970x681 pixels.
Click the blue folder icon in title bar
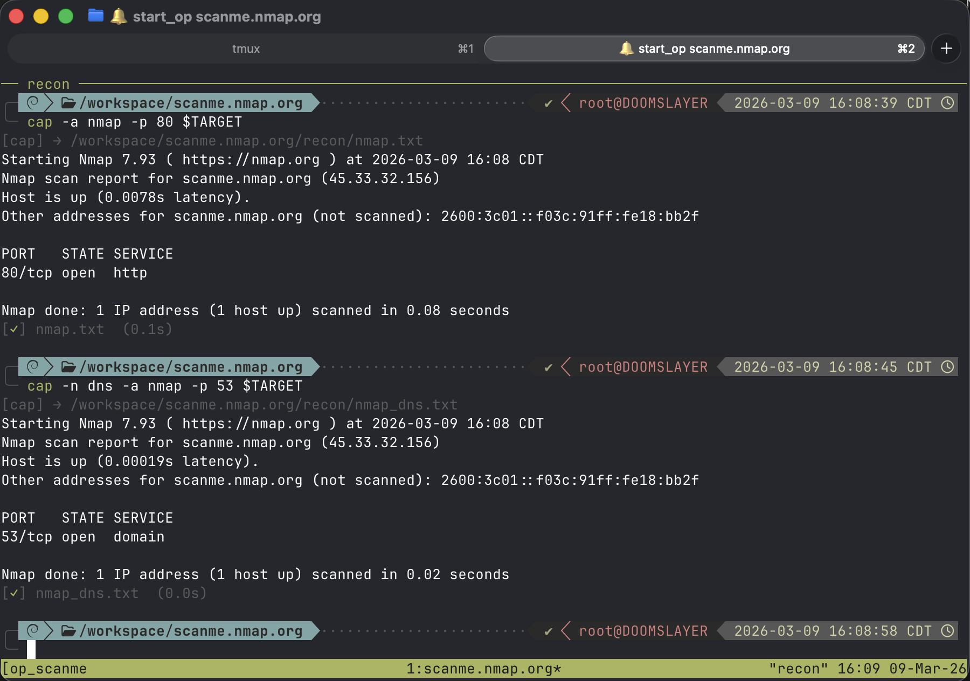[x=95, y=16]
